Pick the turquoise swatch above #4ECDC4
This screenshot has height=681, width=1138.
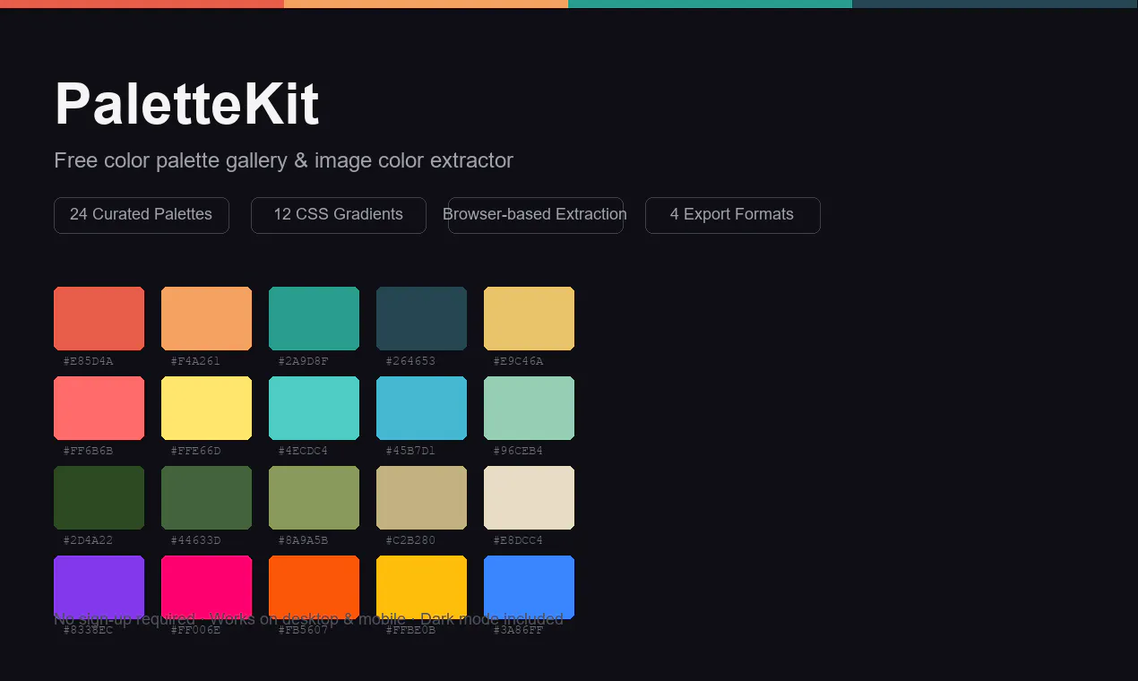tap(314, 408)
